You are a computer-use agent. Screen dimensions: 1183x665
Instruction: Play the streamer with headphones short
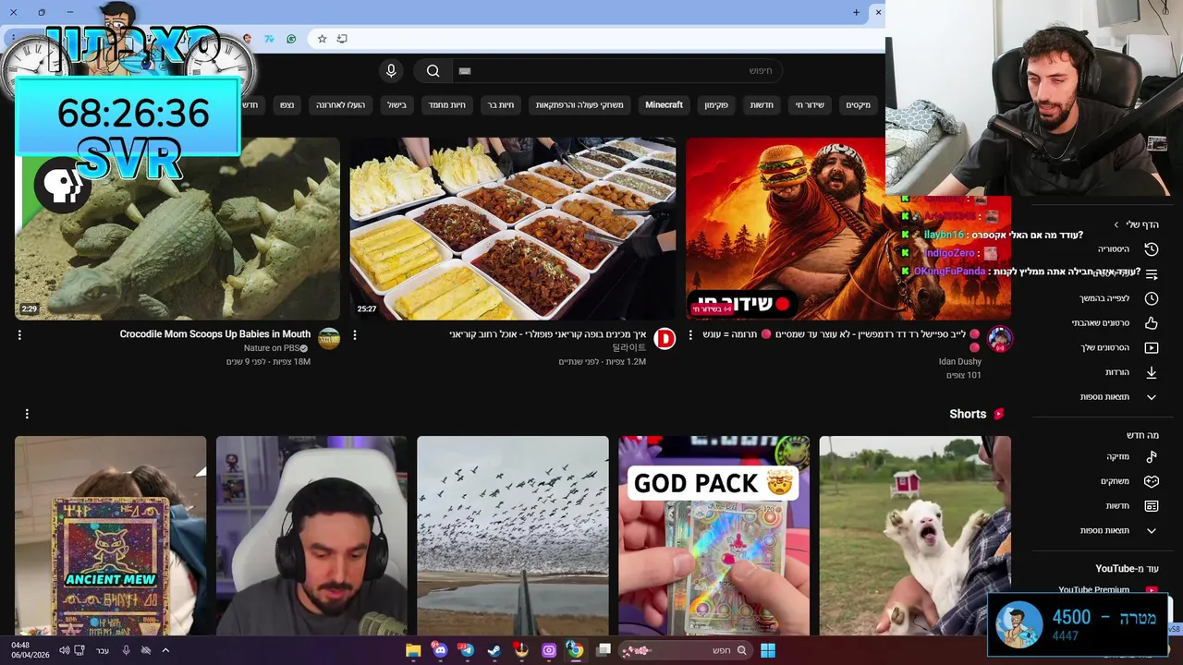point(311,536)
